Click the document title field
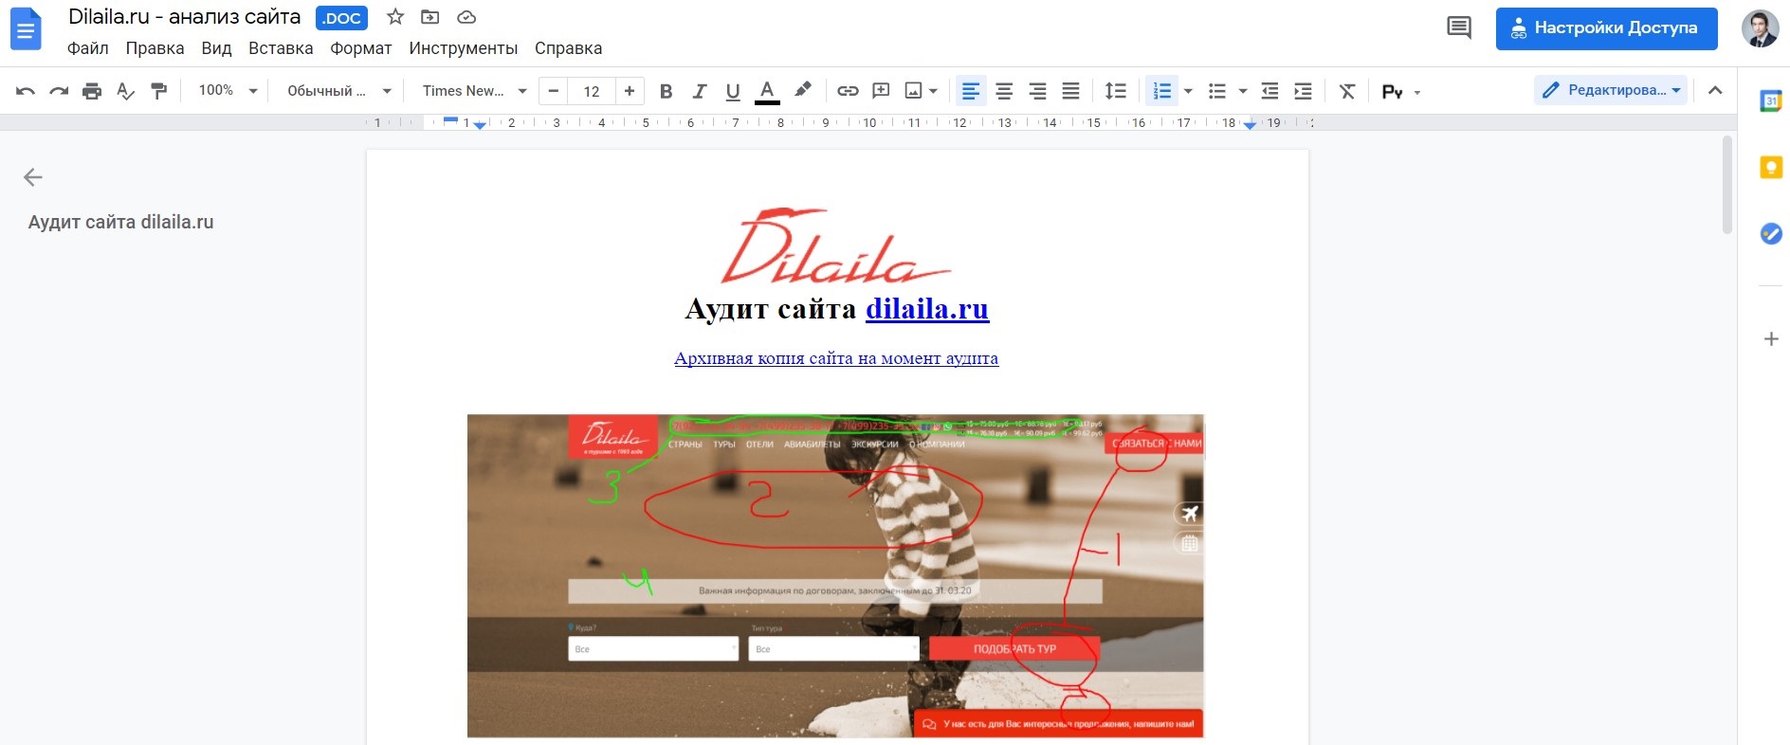The image size is (1790, 745). [x=185, y=17]
